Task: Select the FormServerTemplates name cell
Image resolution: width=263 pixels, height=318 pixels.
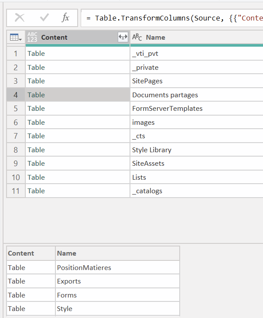Action: (x=167, y=109)
